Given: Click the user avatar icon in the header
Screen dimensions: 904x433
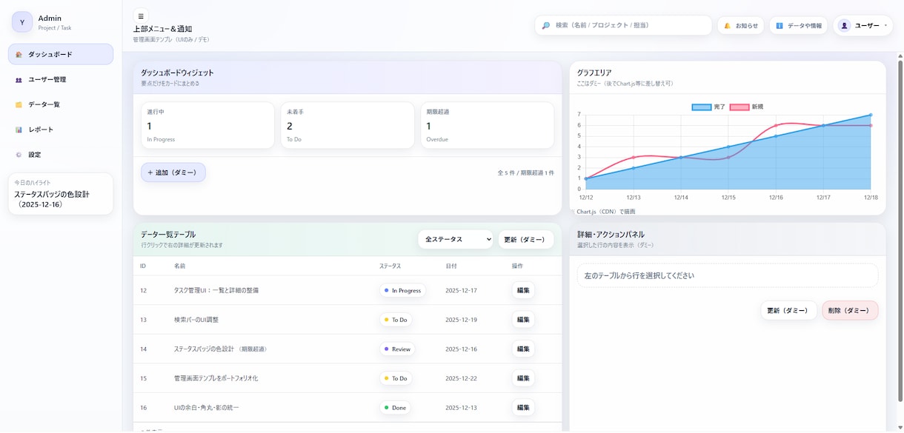Looking at the screenshot, I should coord(844,25).
